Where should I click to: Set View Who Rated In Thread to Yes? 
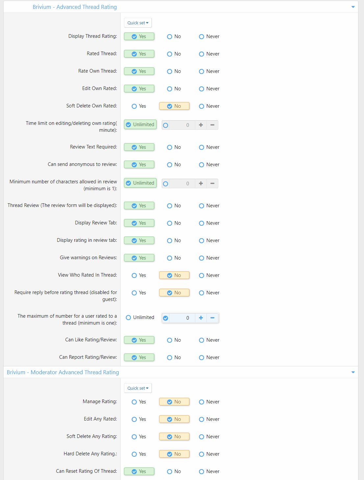tap(139, 275)
